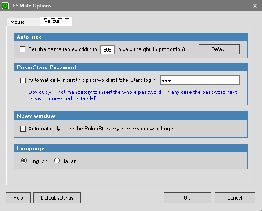Click the PokerStars Password section header

(131, 67)
